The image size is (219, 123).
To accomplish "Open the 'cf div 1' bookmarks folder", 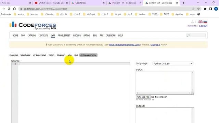I will point(103,14).
